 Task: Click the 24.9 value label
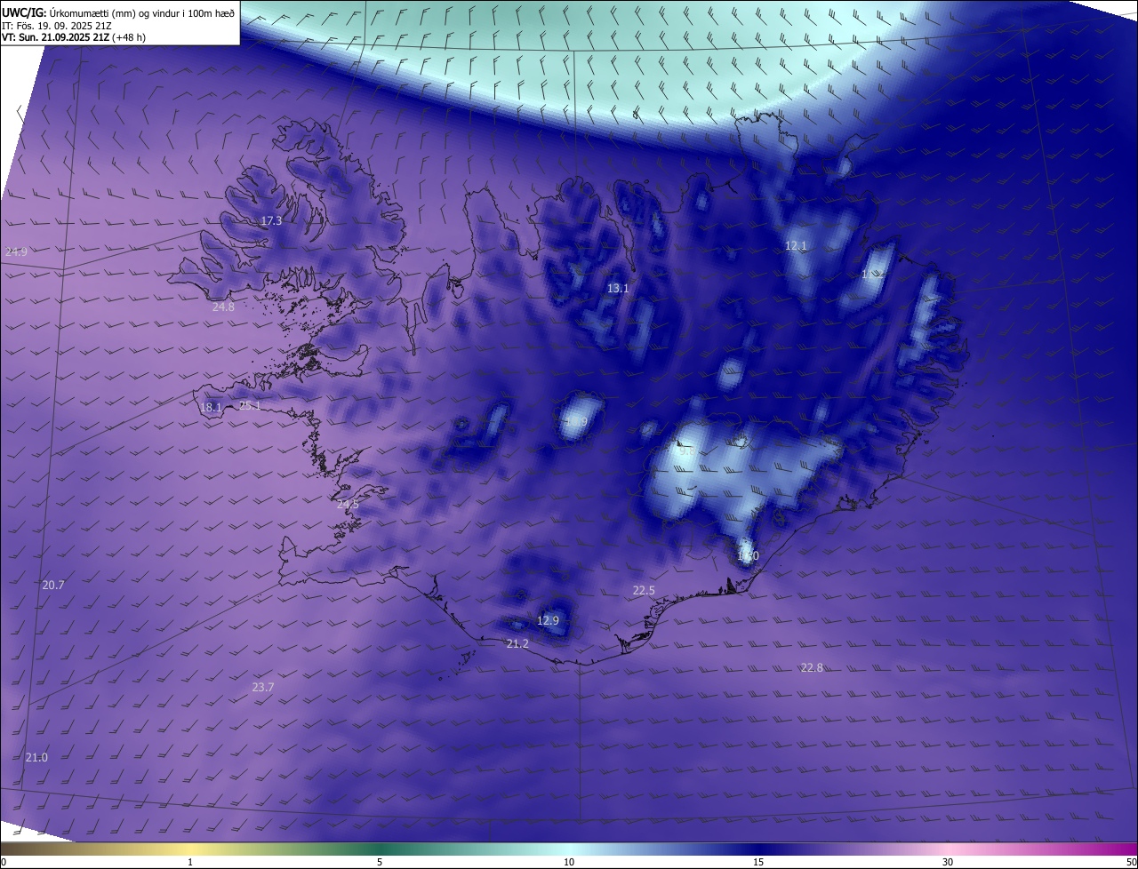[16, 252]
